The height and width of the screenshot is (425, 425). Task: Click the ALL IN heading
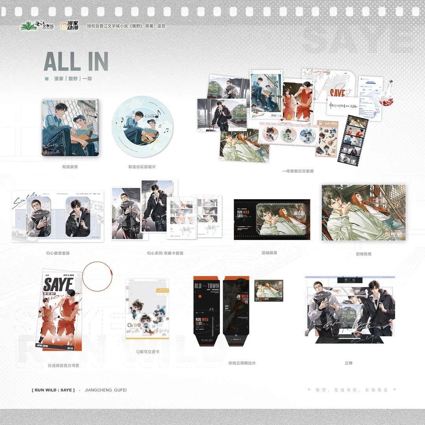(x=76, y=61)
